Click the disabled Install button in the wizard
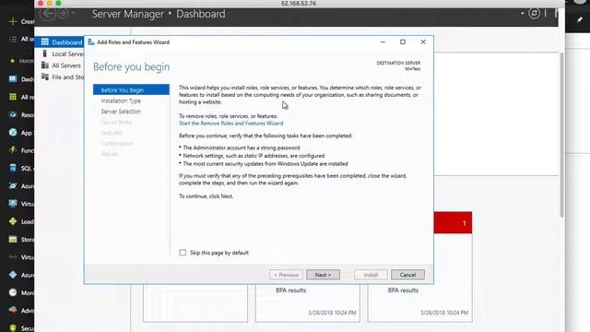This screenshot has width=590, height=332. coord(371,275)
